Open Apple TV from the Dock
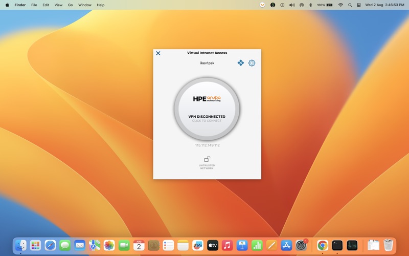 pos(213,245)
